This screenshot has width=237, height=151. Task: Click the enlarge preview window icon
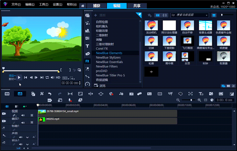tap(79, 70)
